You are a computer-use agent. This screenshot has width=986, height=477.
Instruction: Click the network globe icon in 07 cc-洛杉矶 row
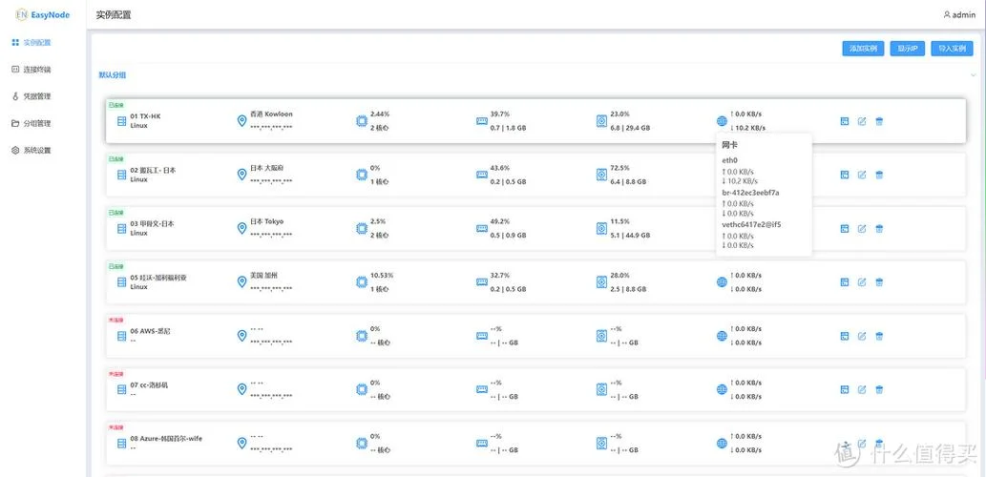(x=722, y=389)
